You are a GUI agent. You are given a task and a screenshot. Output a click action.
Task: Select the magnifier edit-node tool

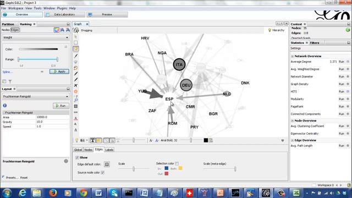pyautogui.click(x=76, y=100)
